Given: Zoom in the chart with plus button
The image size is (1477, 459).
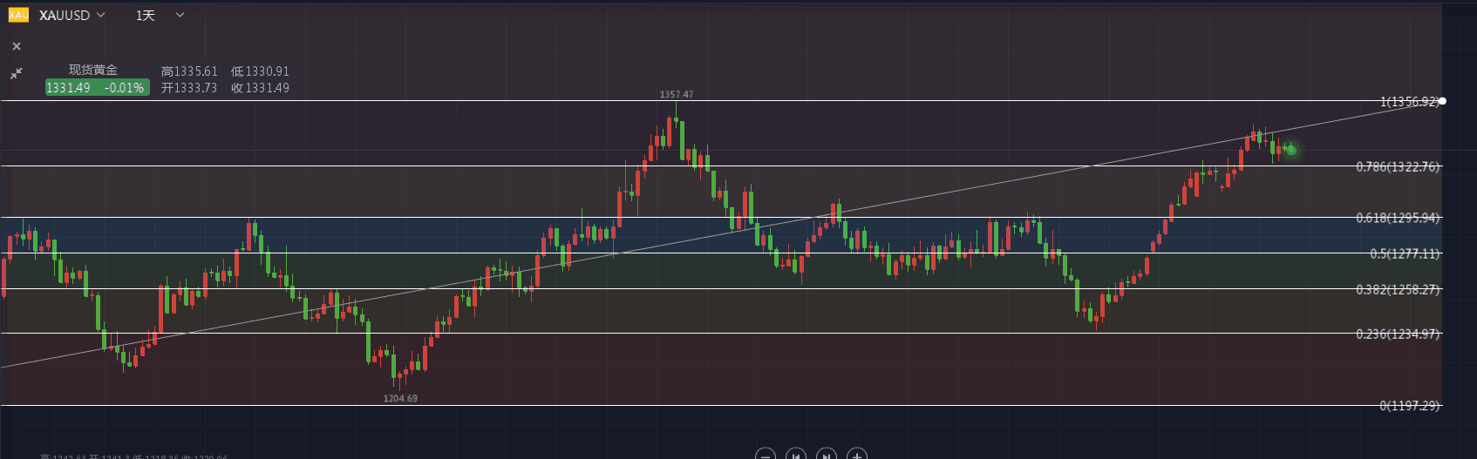Looking at the screenshot, I should pyautogui.click(x=857, y=454).
